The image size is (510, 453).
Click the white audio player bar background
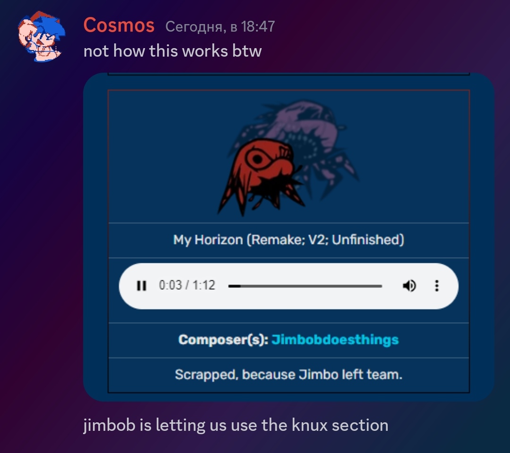(x=289, y=286)
